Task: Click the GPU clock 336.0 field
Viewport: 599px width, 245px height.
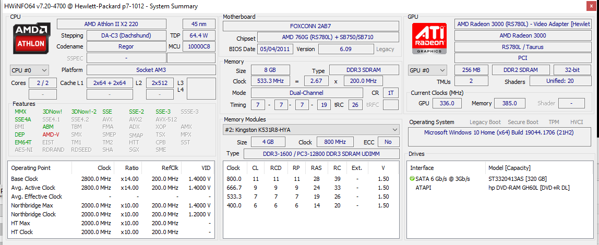Action: click(x=447, y=103)
